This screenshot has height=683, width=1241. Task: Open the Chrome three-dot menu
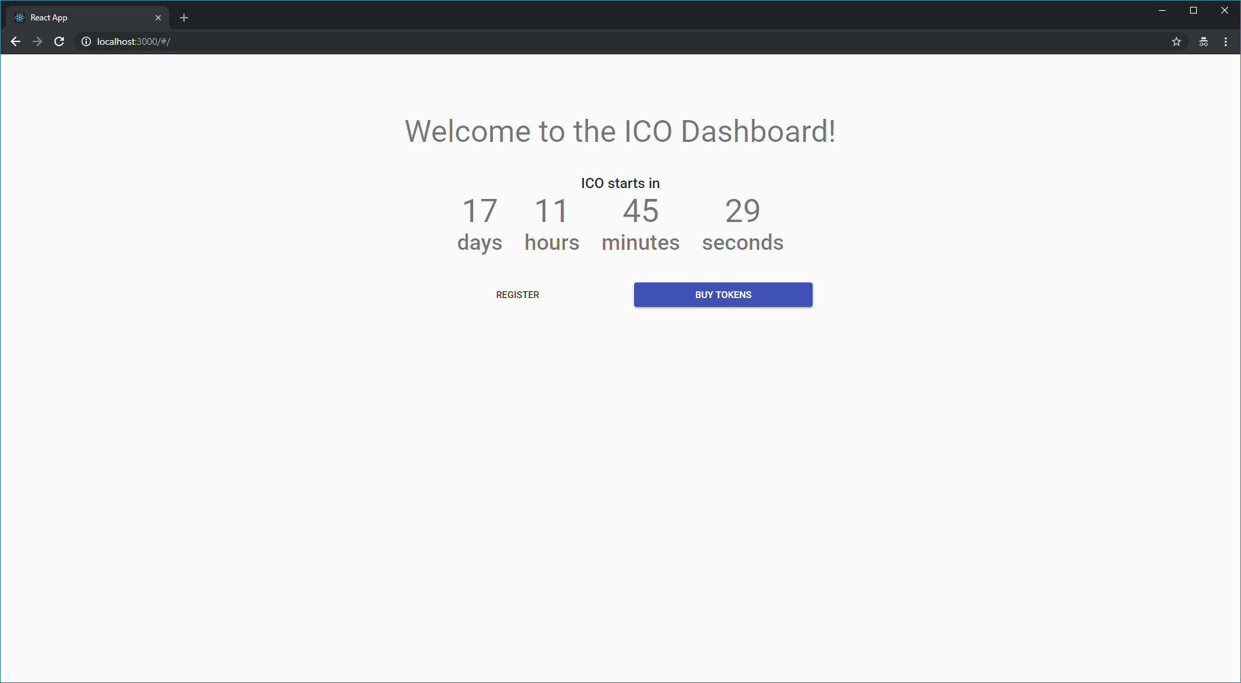click(x=1225, y=41)
